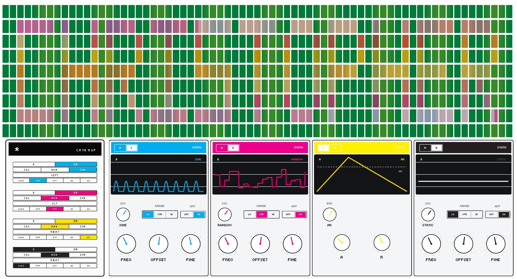Set magenta synth range to LO
The height and width of the screenshot is (279, 517).
[250, 214]
